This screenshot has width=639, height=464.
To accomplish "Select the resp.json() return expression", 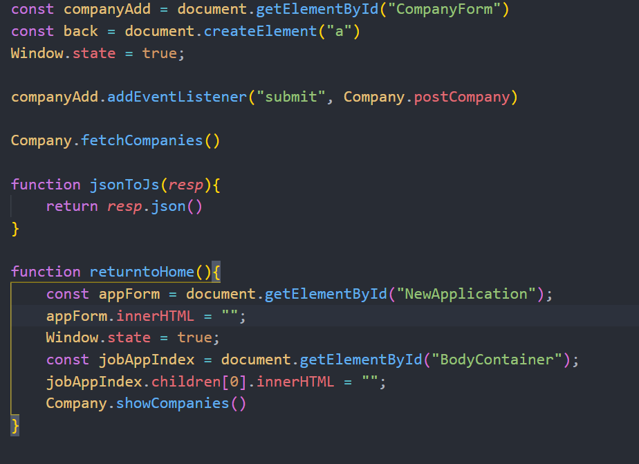I will click(x=155, y=205).
